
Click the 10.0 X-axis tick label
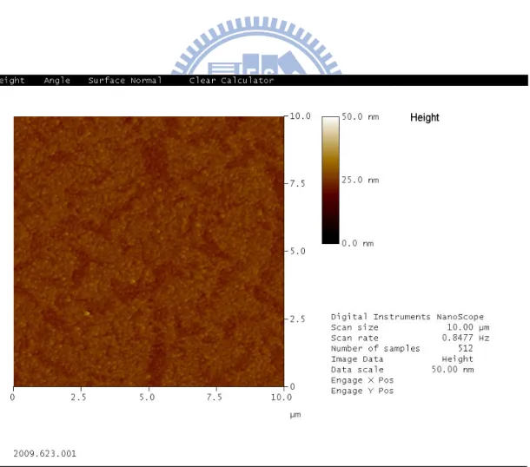click(282, 398)
